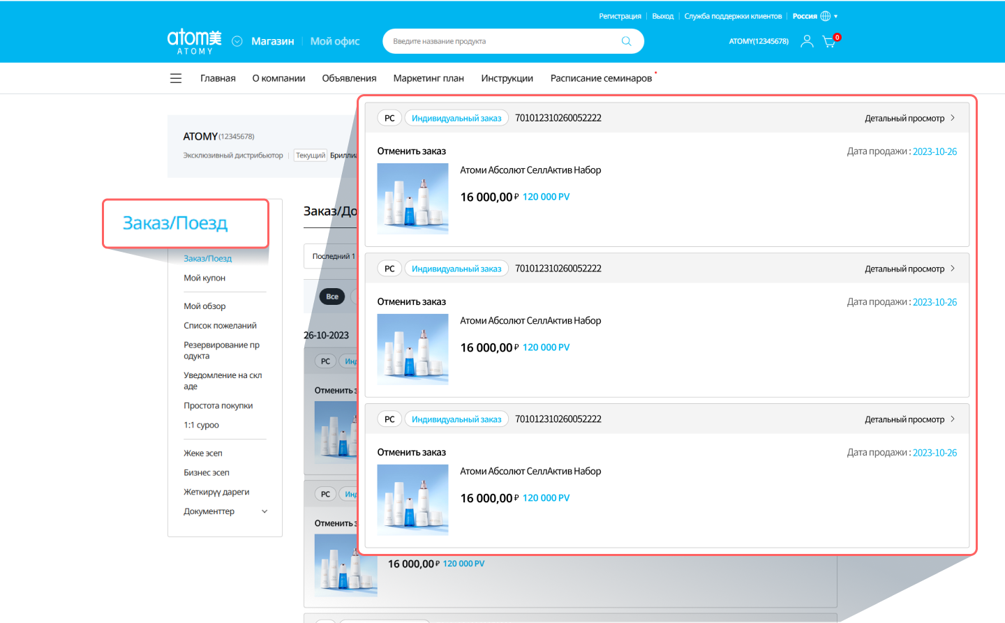Click order number in the first order

click(558, 118)
